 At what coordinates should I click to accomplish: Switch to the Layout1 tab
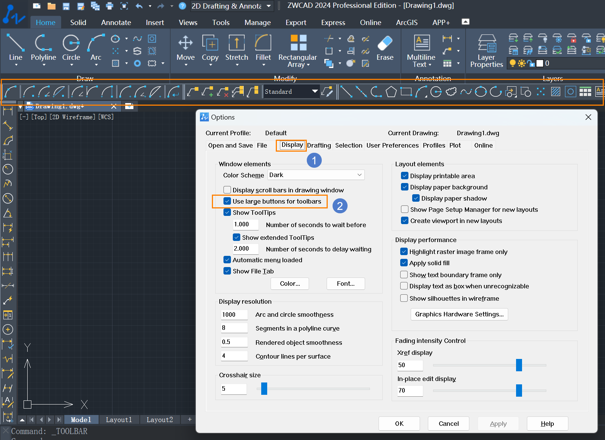119,420
